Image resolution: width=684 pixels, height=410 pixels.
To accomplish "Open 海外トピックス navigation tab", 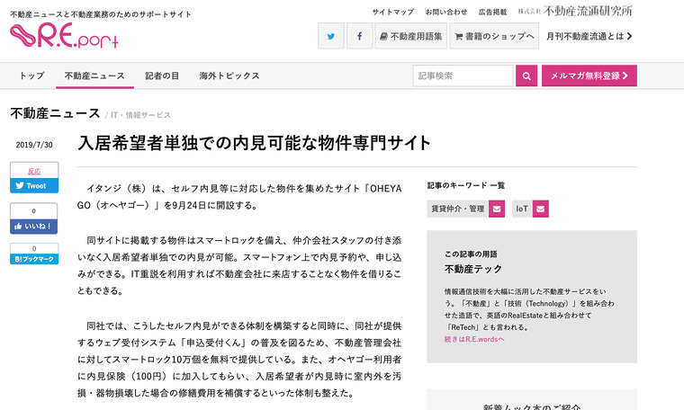I will [x=229, y=76].
